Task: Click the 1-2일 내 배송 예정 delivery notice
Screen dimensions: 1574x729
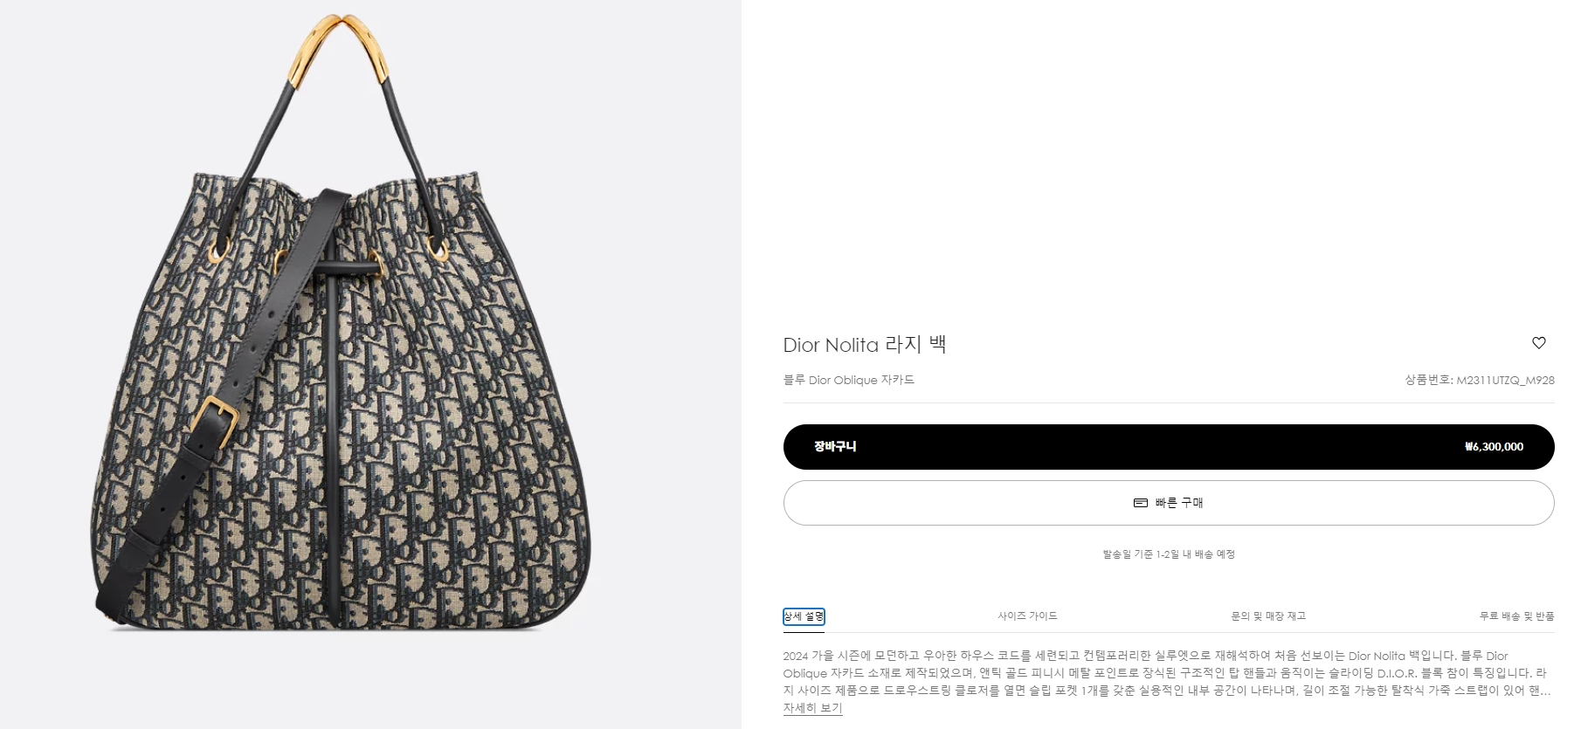Action: (1169, 554)
